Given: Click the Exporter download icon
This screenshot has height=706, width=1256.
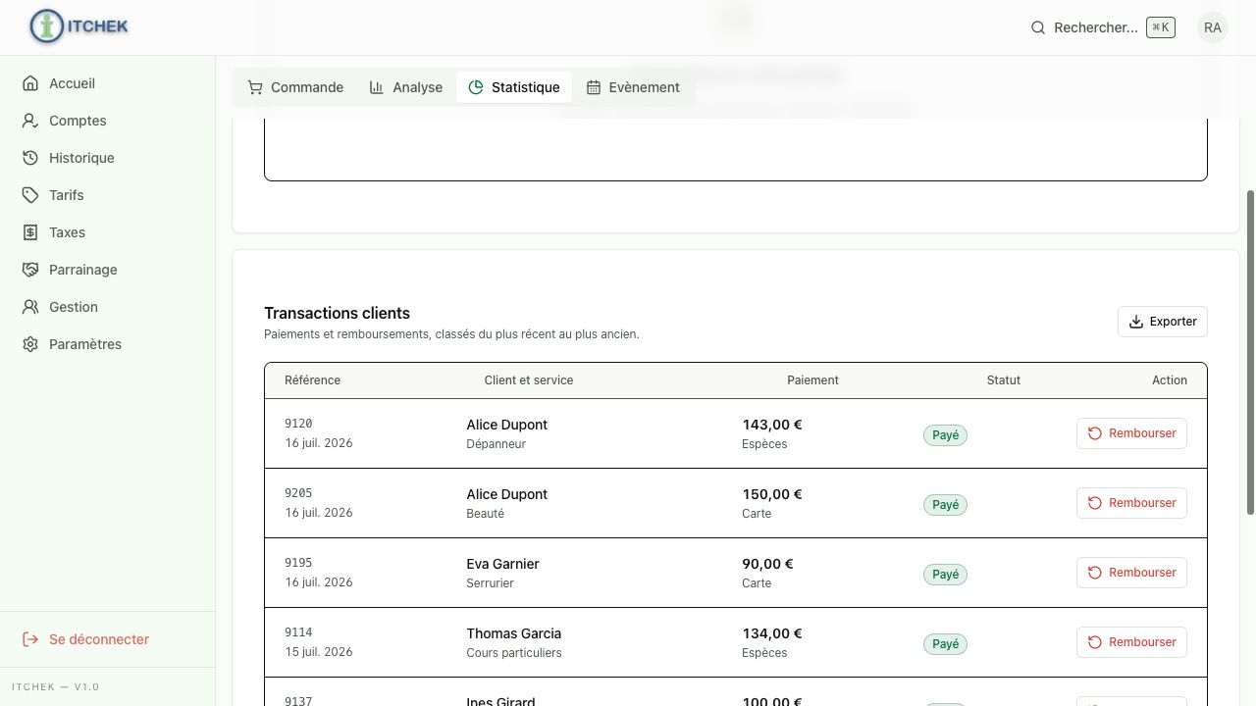Looking at the screenshot, I should pos(1136,322).
